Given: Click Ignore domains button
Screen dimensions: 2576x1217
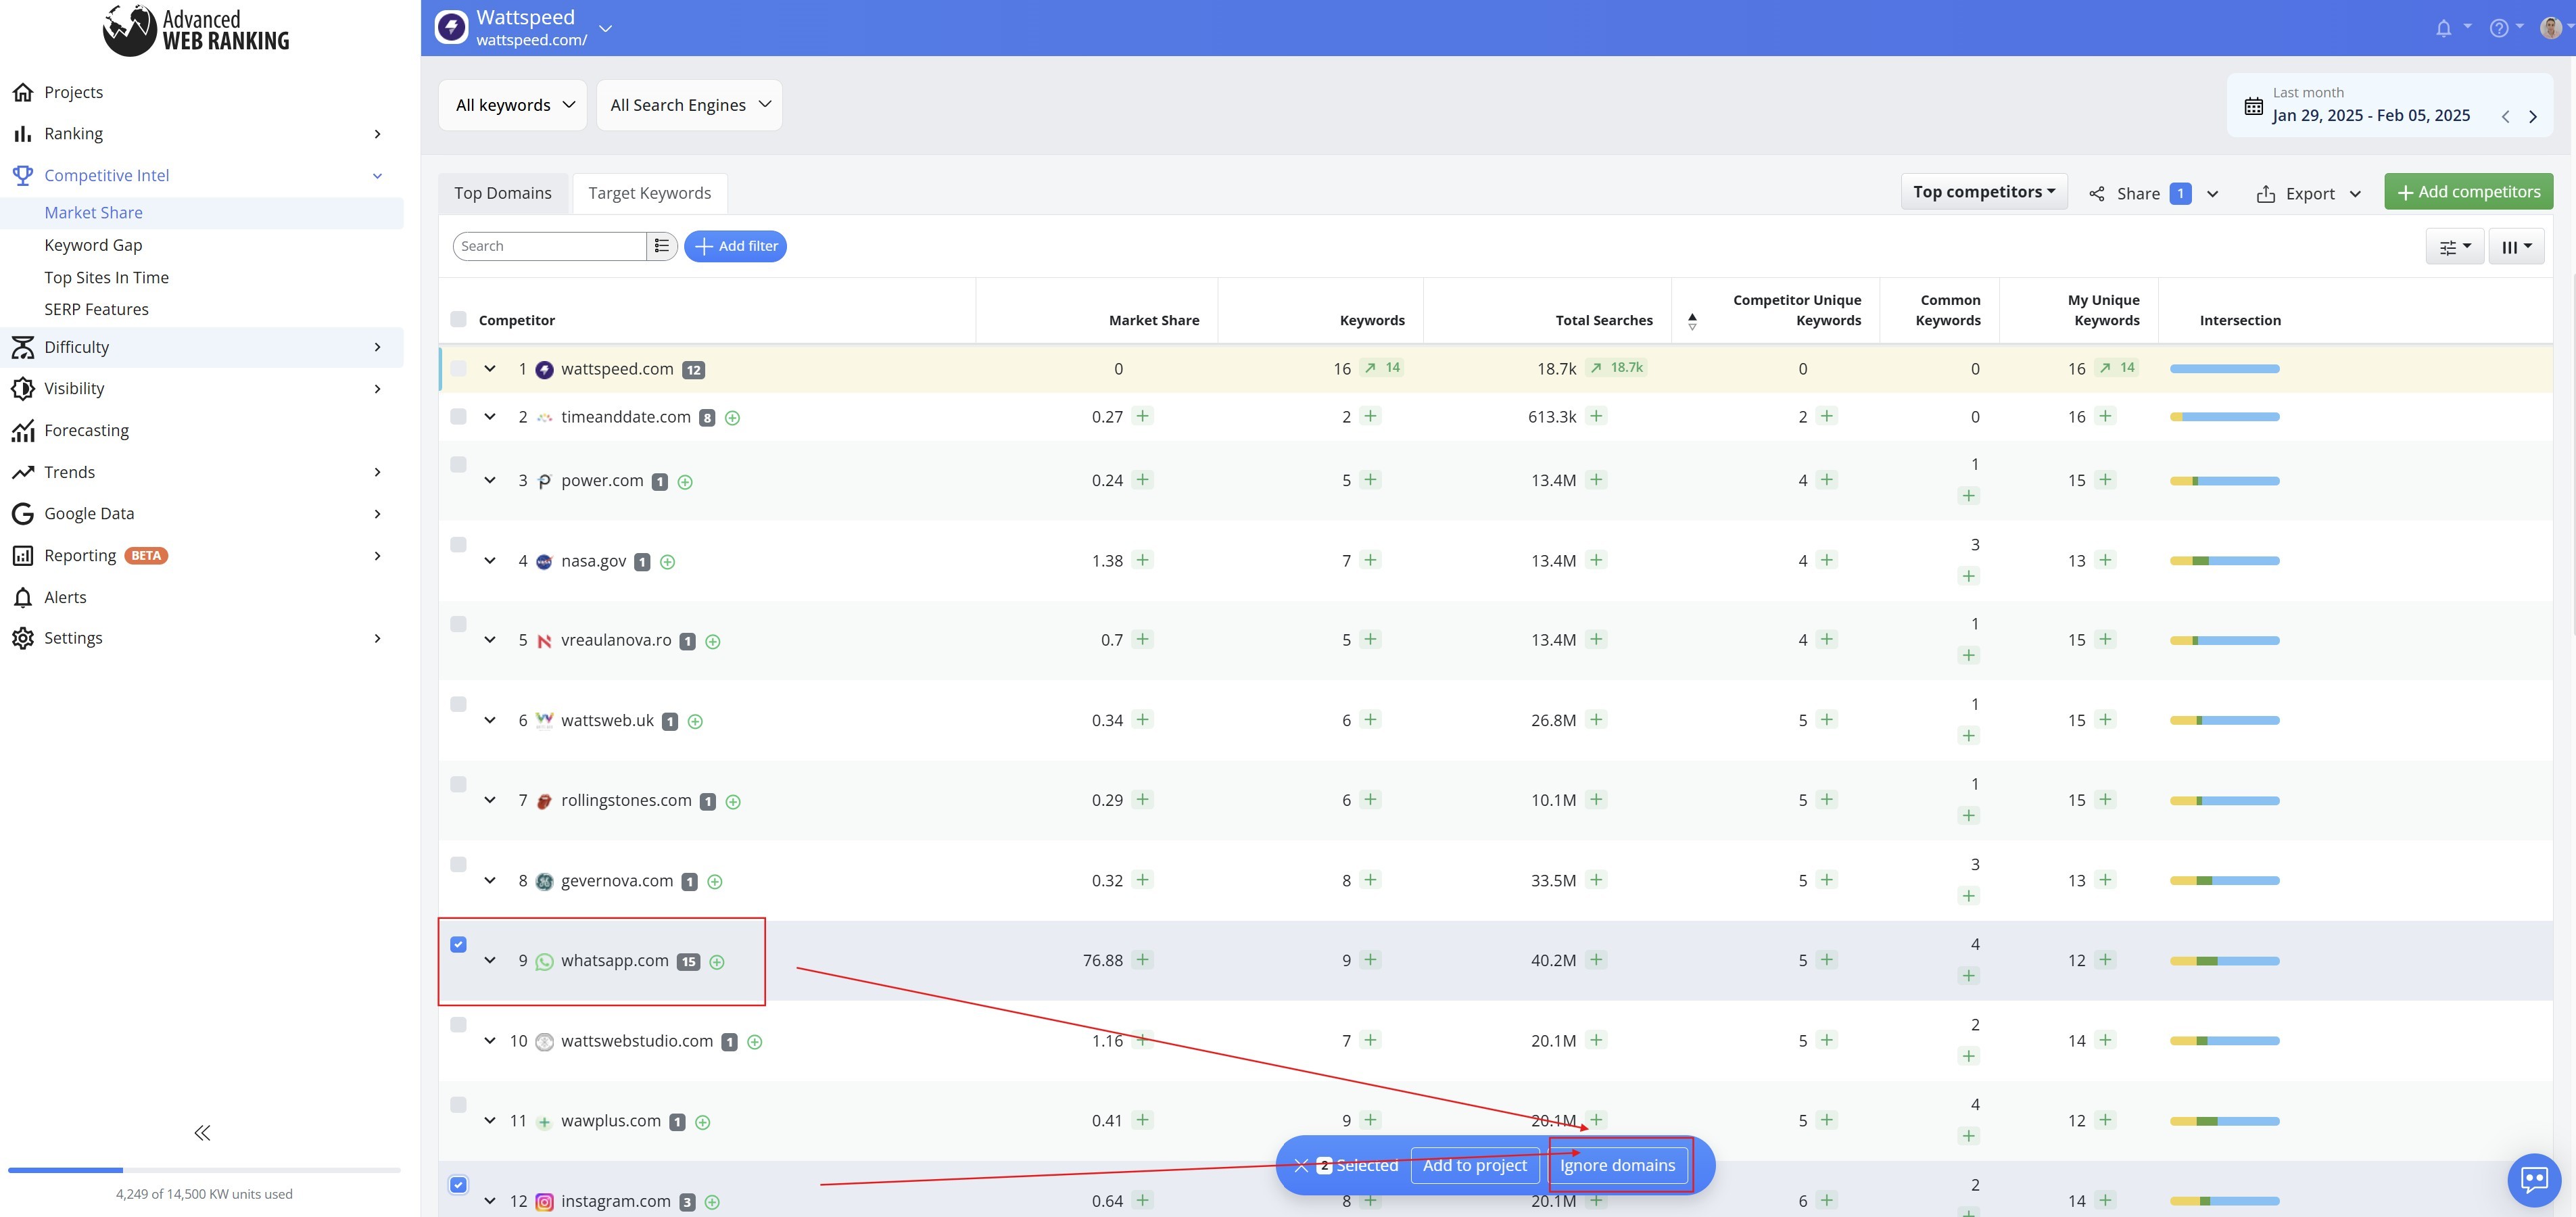Looking at the screenshot, I should [x=1617, y=1165].
